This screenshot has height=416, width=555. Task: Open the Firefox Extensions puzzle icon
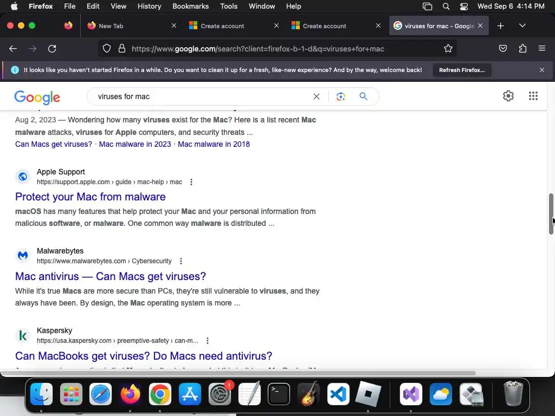click(x=522, y=48)
